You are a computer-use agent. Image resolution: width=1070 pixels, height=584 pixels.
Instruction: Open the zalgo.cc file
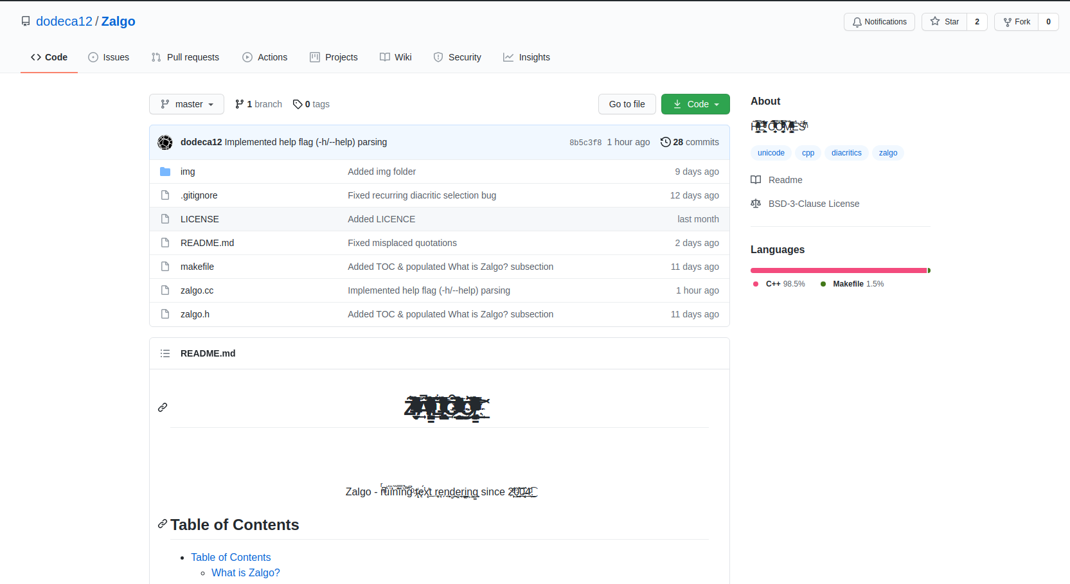point(197,290)
